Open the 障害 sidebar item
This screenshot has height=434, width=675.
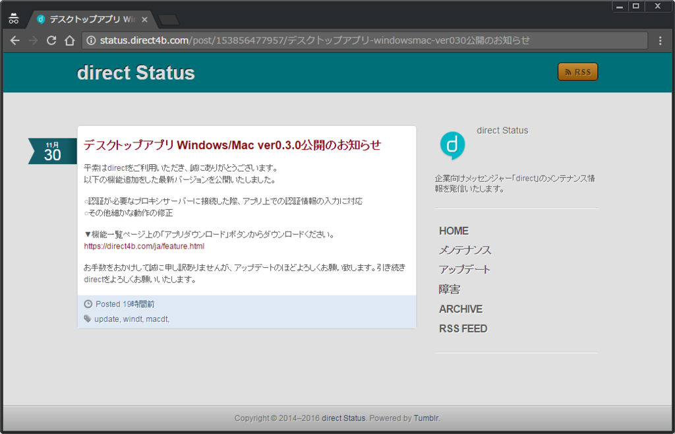[450, 290]
